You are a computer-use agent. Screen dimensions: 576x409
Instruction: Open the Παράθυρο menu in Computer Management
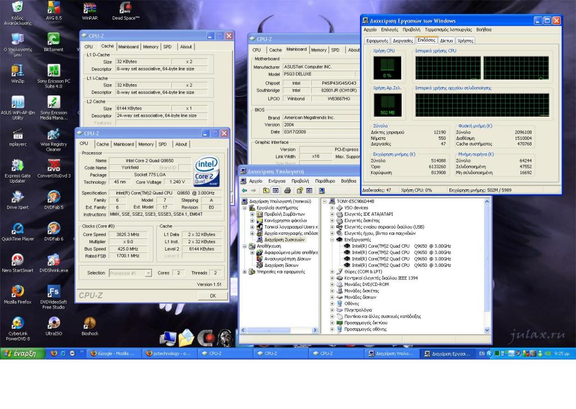[325, 181]
